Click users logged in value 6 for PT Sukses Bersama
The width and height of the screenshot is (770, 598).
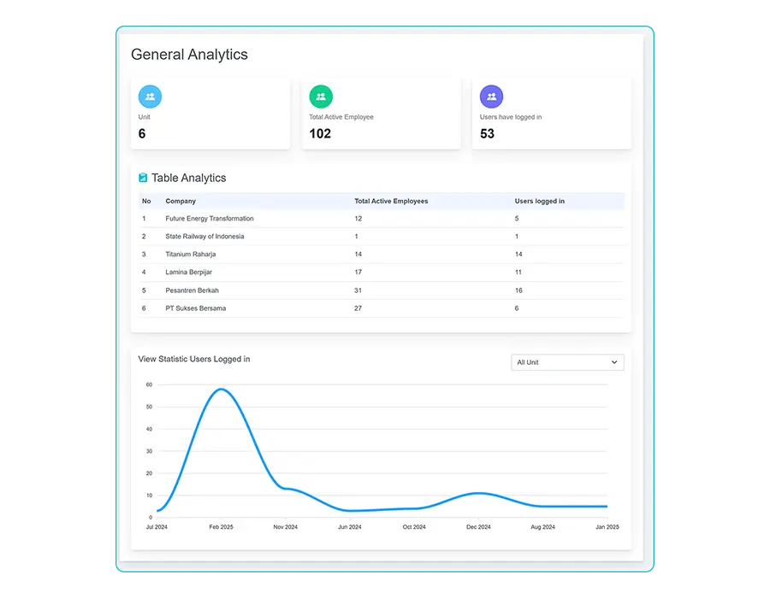point(517,308)
